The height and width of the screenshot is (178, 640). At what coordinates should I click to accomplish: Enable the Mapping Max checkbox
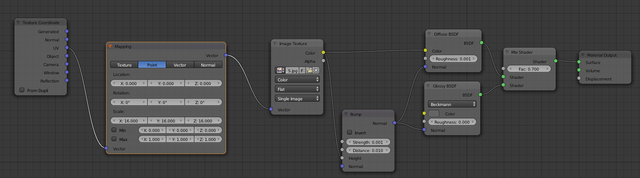tap(114, 139)
